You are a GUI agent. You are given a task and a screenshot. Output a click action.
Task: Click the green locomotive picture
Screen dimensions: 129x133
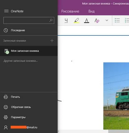point(116,96)
